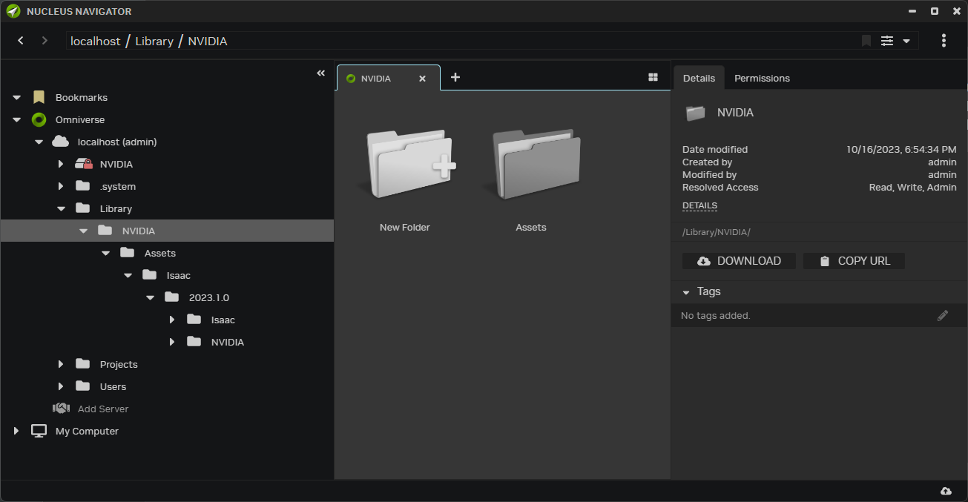
Task: Click Library in the breadcrumb path
Action: click(x=154, y=42)
